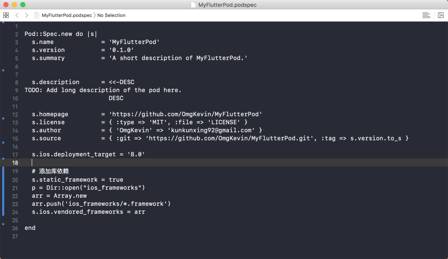Image resolution: width=448 pixels, height=259 pixels.
Task: Select the GitHub homepage URL on line 12
Action: pyautogui.click(x=185, y=114)
